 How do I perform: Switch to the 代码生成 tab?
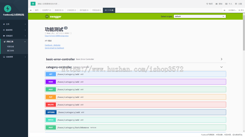click(96, 10)
